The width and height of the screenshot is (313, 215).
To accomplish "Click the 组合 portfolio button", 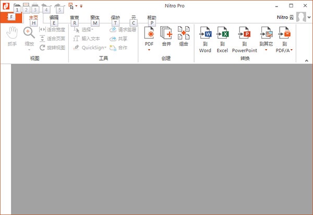I will pyautogui.click(x=184, y=37).
